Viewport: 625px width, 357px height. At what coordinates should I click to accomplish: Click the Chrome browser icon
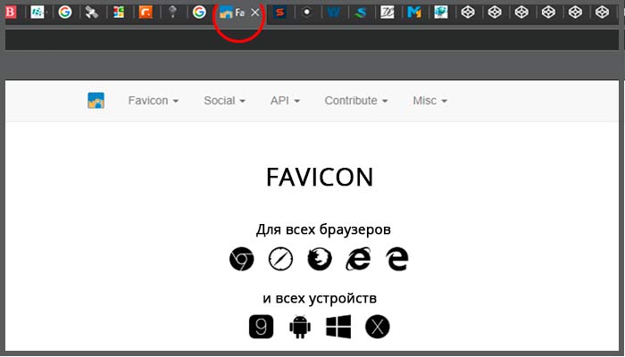[x=242, y=259]
